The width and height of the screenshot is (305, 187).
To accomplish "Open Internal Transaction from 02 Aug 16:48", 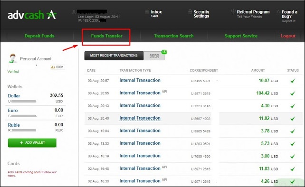I will 140,168.
